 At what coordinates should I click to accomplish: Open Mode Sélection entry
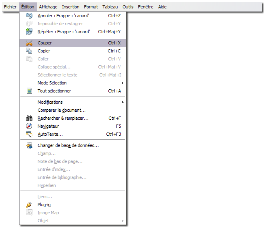(73, 83)
